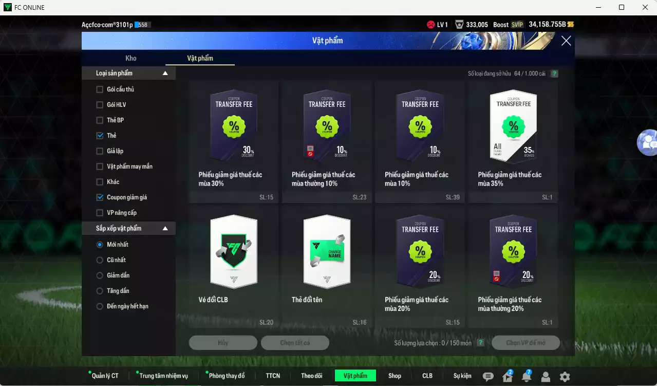Open the settings gear icon

coord(565,377)
